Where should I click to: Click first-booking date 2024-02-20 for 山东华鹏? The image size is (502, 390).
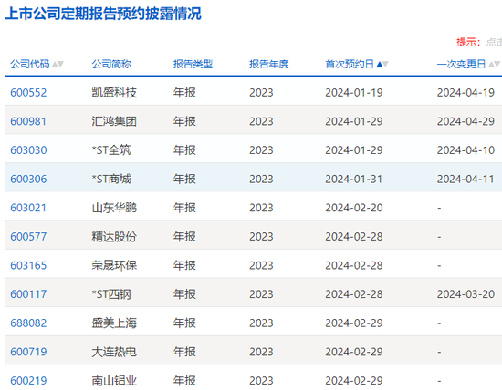pos(354,208)
